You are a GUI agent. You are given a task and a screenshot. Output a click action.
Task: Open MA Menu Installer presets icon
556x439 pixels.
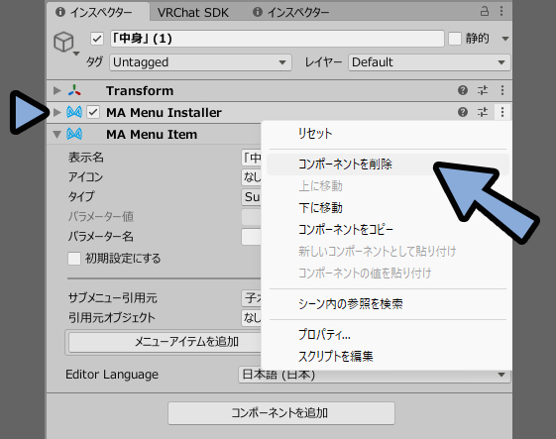click(x=483, y=112)
